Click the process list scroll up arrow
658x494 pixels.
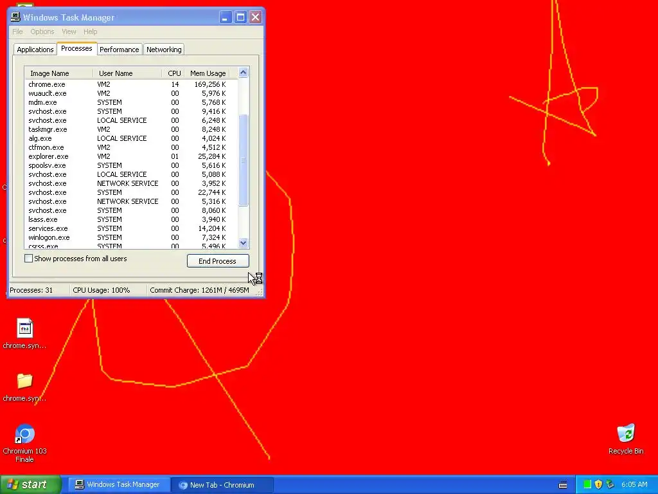click(244, 73)
